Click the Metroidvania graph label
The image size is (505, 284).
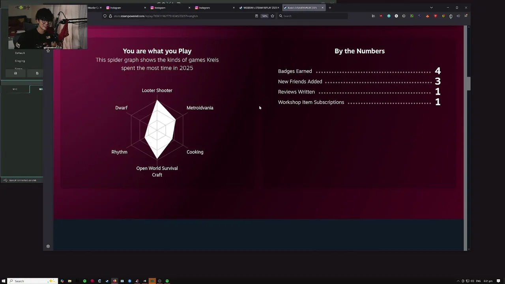(x=200, y=108)
